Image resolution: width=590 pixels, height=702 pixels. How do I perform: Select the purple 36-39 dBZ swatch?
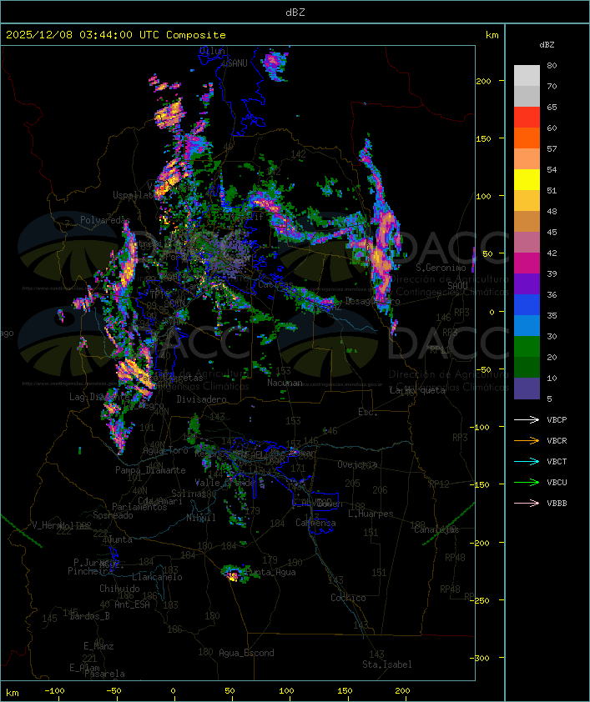[527, 283]
